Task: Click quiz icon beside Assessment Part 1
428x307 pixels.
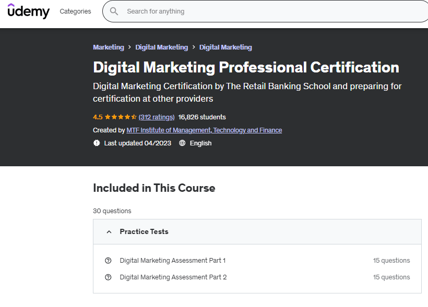Action: (108, 261)
